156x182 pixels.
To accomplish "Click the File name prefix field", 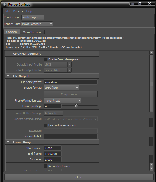I will (x=71, y=82).
